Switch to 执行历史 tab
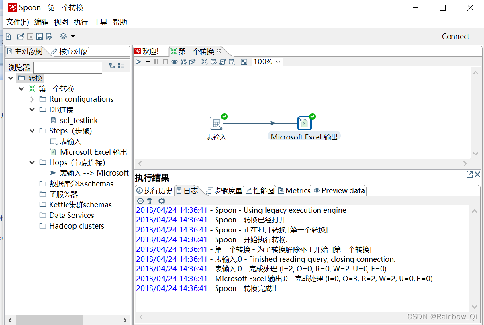Viewport: 484px width, 325px height. click(155, 191)
